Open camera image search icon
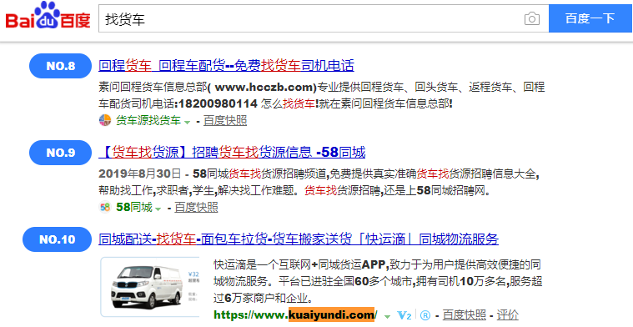The width and height of the screenshot is (633, 327). [x=532, y=18]
